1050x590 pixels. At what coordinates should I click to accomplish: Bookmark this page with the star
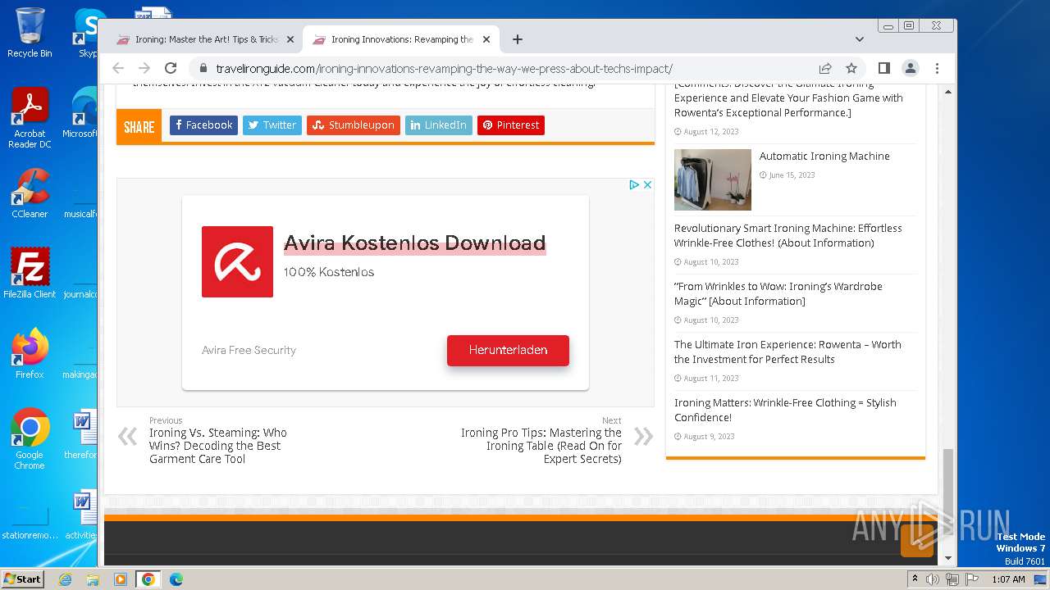[x=851, y=69]
